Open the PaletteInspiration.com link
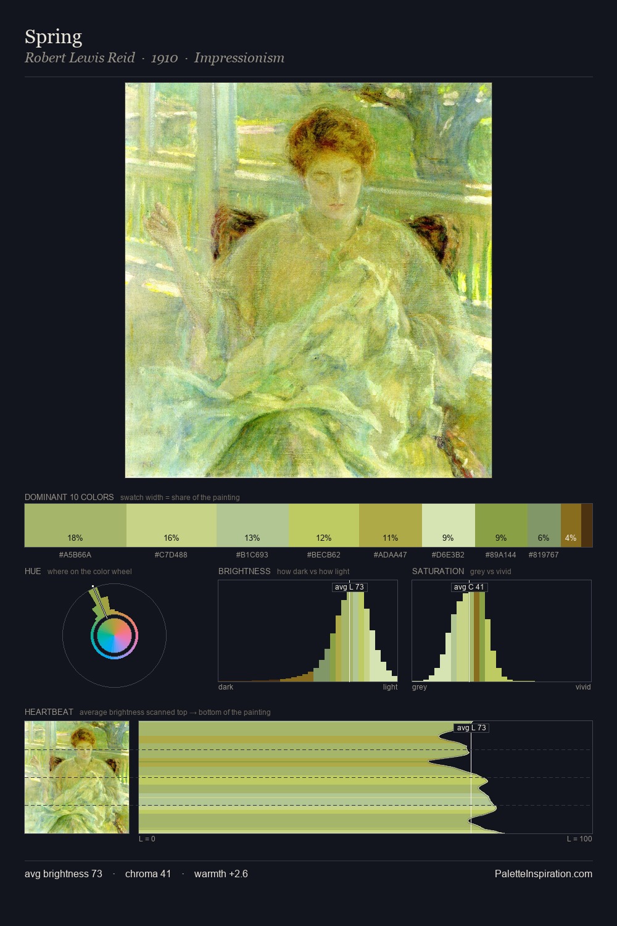Viewport: 617px width, 926px height. point(544,874)
